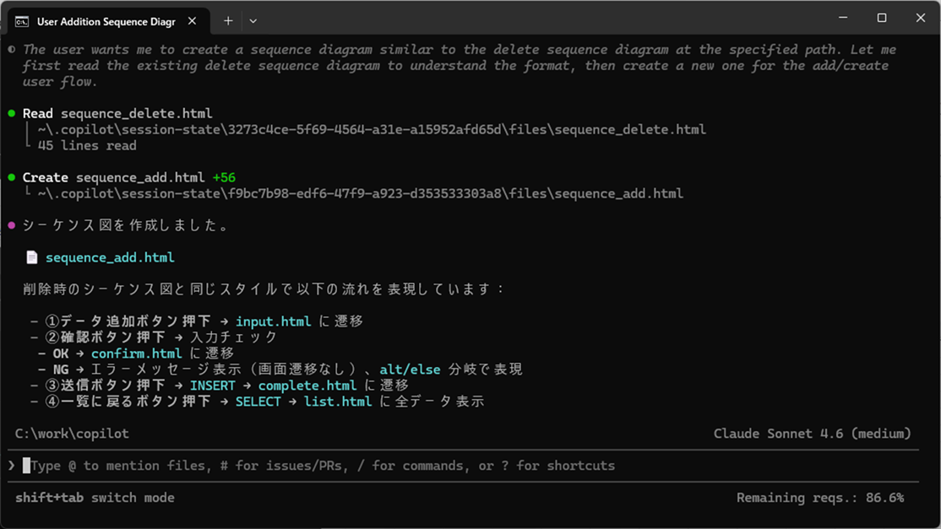Click the document icon beside sequence_add.html
941x529 pixels.
tap(30, 256)
